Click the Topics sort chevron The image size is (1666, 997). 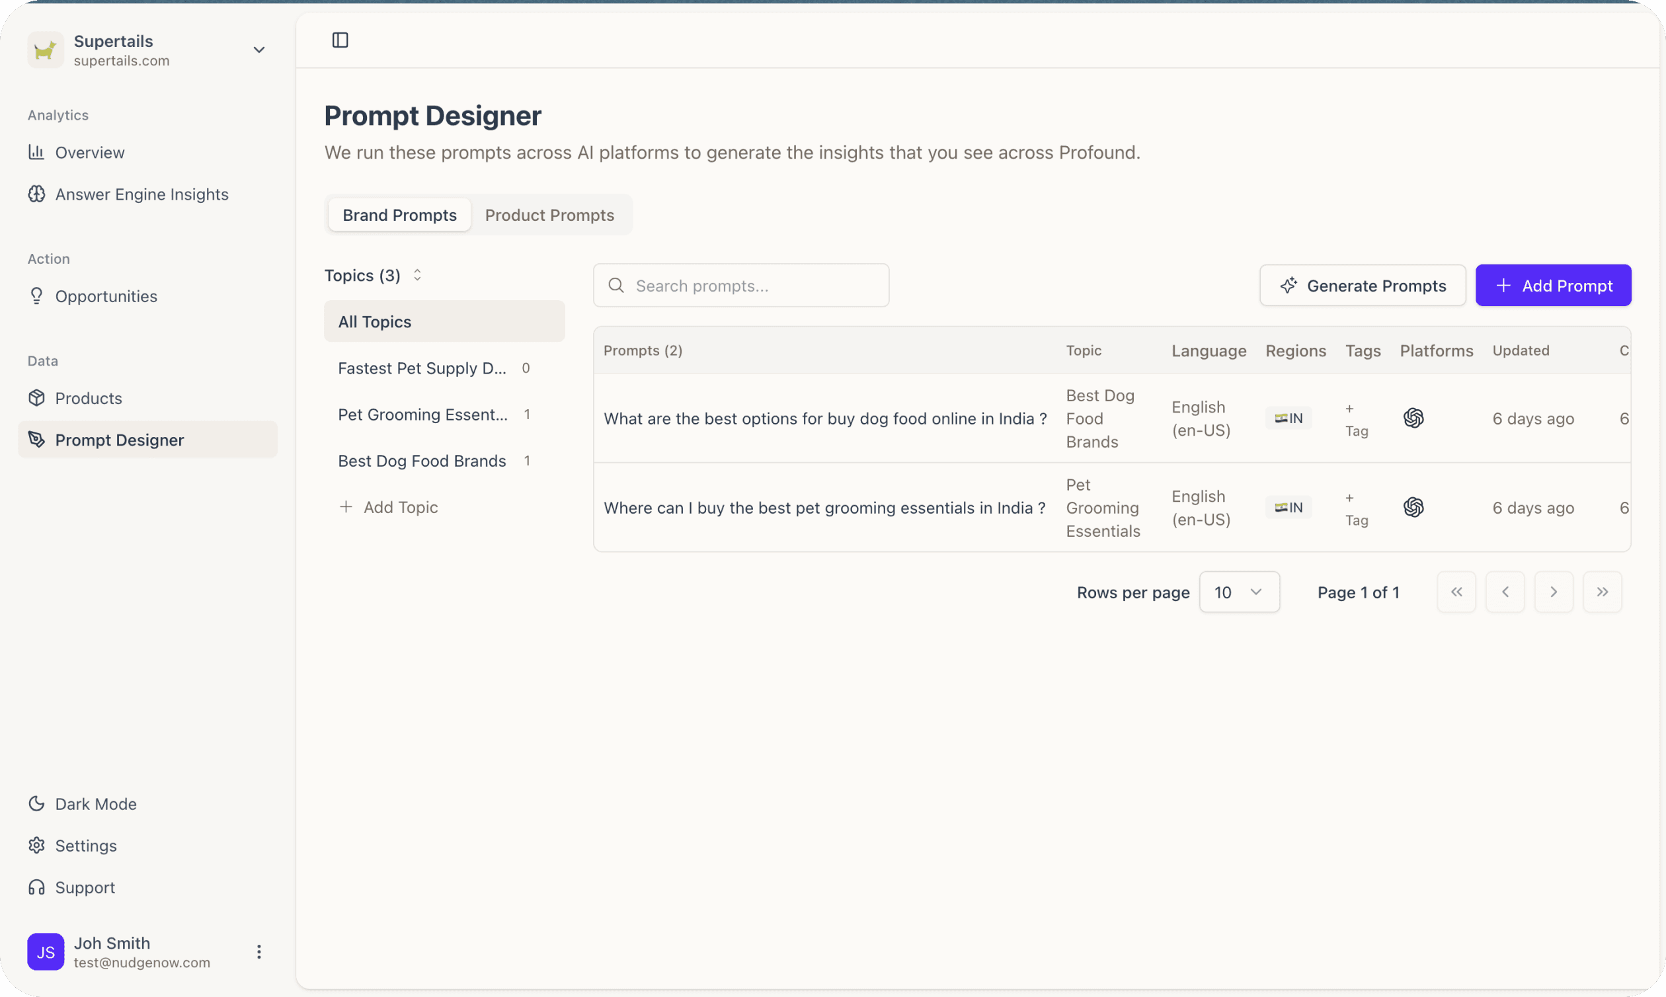[416, 275]
